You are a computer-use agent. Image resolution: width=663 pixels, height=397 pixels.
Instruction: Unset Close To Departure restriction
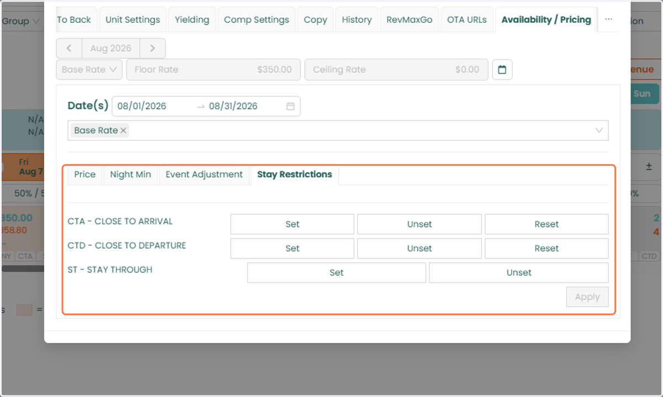419,248
